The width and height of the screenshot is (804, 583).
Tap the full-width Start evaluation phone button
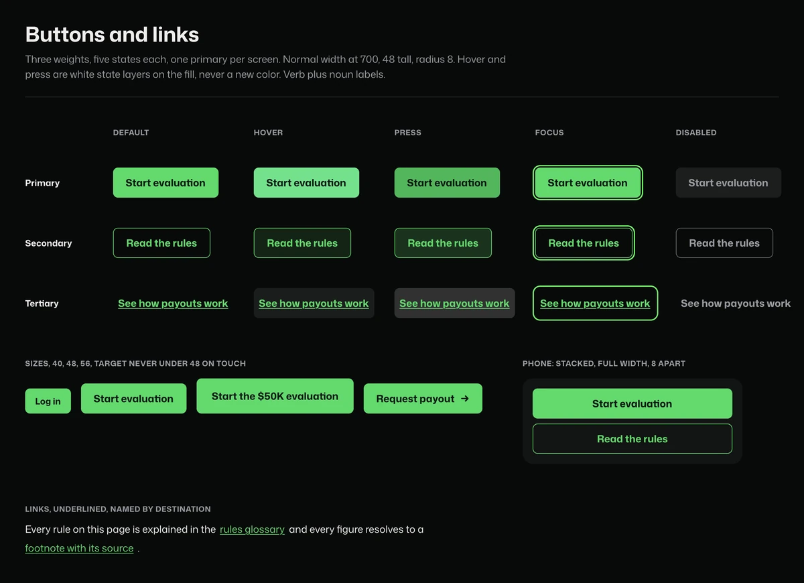pyautogui.click(x=632, y=403)
